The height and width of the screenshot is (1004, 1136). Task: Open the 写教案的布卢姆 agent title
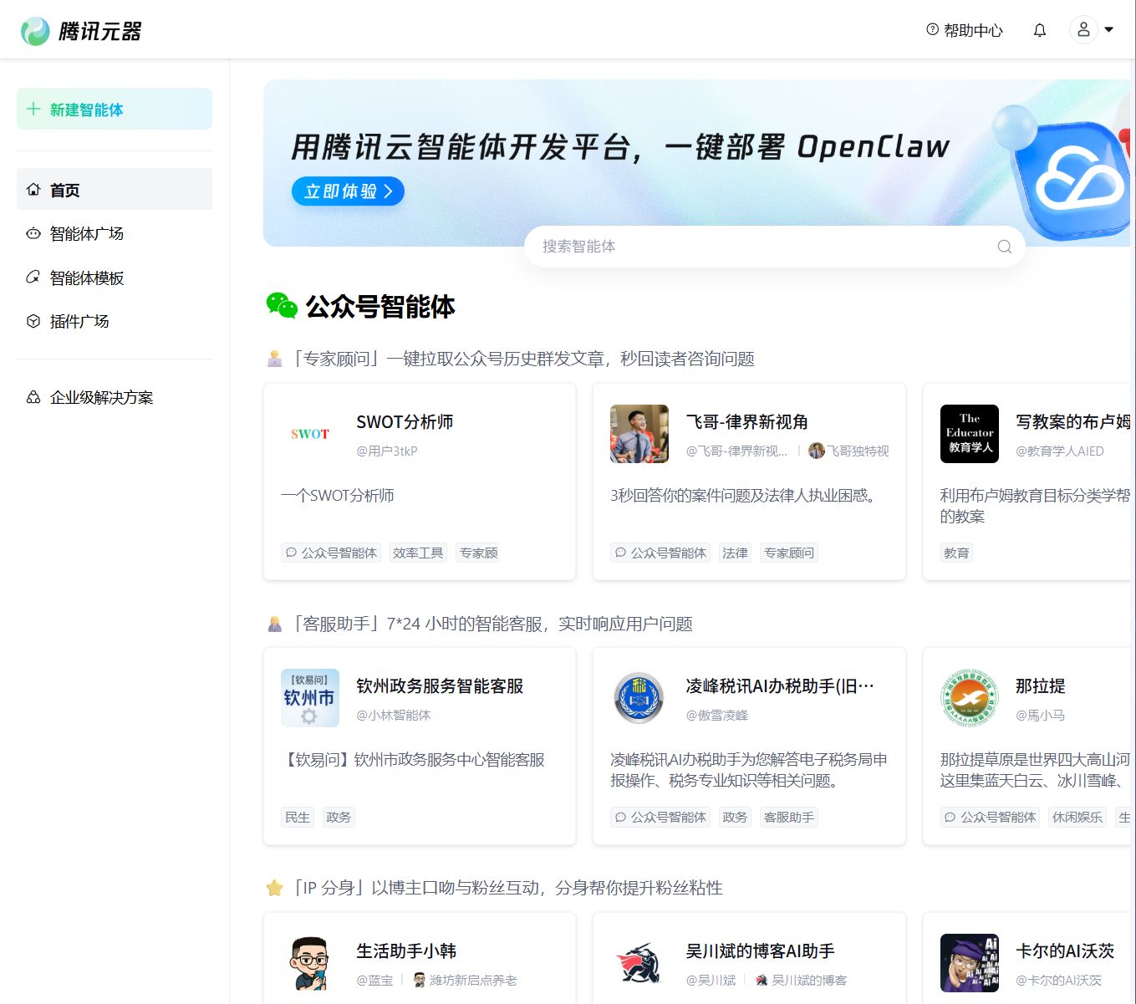click(1073, 422)
